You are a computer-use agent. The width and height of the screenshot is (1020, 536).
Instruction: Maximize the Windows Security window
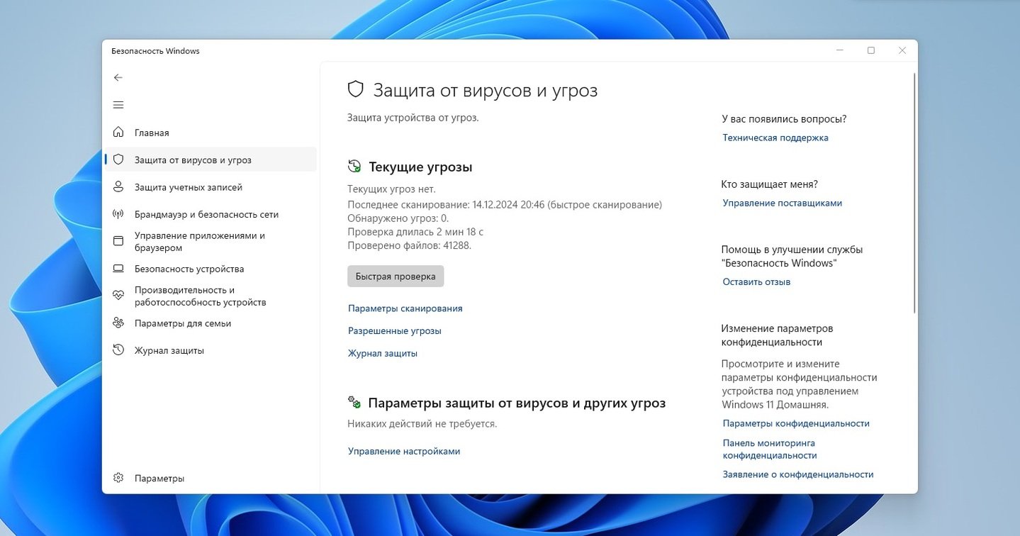coord(871,50)
